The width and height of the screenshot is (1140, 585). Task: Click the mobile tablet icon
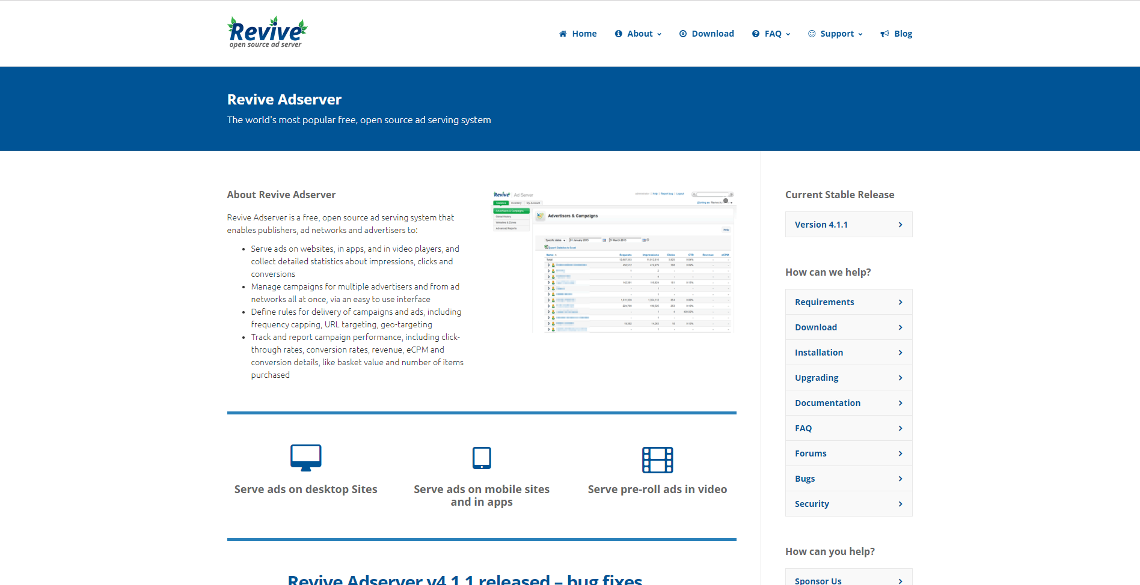(x=482, y=458)
